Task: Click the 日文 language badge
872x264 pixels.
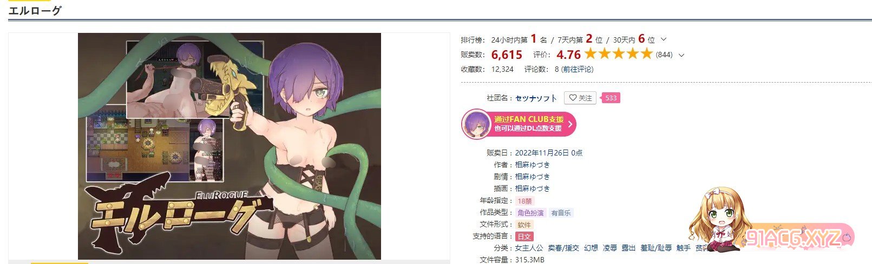Action: pyautogui.click(x=524, y=236)
